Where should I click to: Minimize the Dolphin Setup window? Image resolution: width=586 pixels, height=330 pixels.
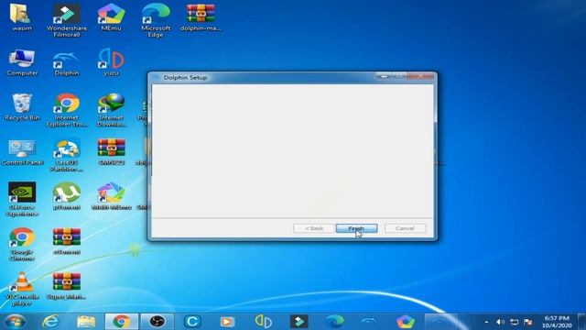coord(384,76)
